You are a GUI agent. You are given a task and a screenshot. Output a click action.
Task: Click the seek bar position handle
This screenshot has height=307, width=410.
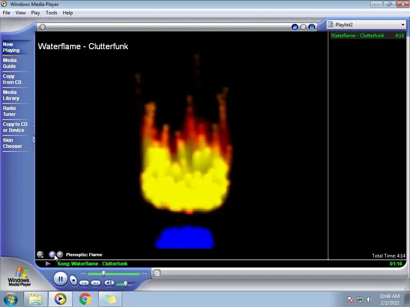point(104,273)
